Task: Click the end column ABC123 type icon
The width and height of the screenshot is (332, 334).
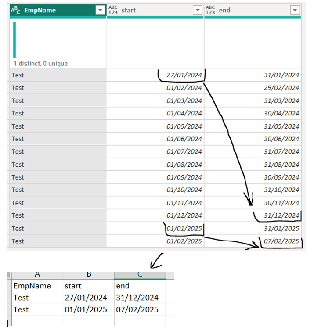Action: pyautogui.click(x=210, y=10)
